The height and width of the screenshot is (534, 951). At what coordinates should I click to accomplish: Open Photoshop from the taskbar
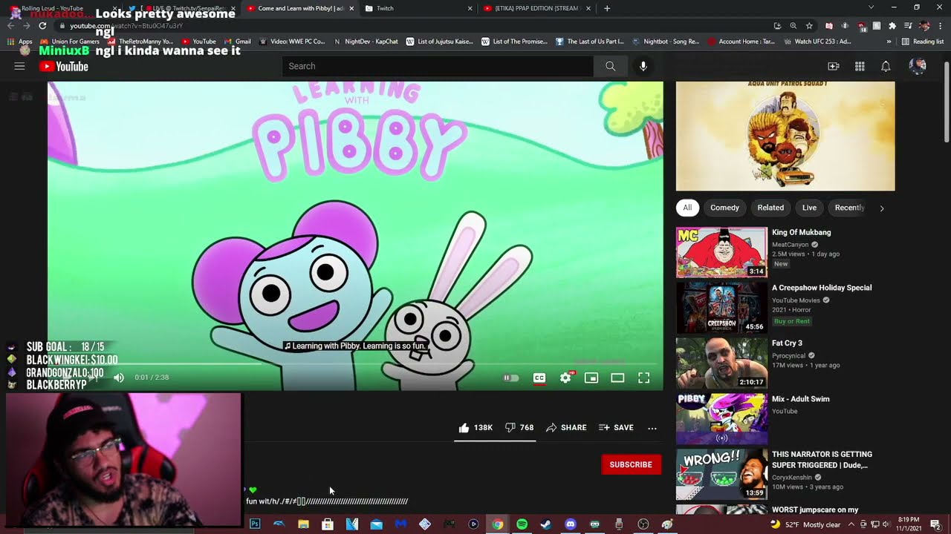click(x=255, y=524)
